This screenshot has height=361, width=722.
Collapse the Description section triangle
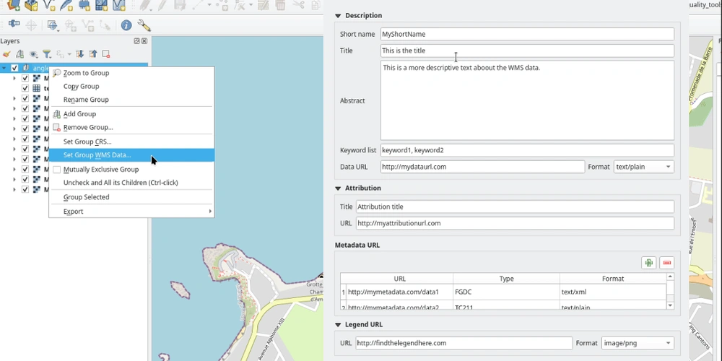click(337, 16)
